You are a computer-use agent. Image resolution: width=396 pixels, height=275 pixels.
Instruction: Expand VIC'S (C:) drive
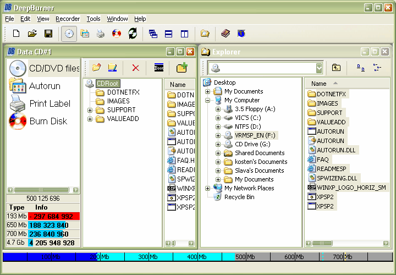[218, 118]
